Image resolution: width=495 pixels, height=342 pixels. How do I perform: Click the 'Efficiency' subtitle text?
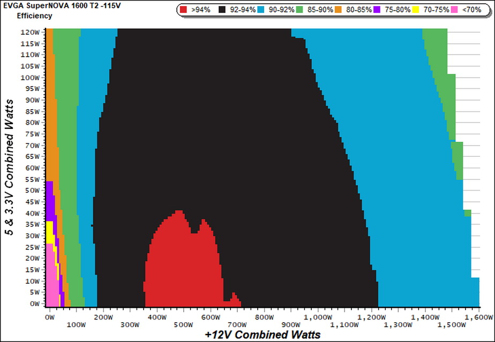pyautogui.click(x=35, y=16)
